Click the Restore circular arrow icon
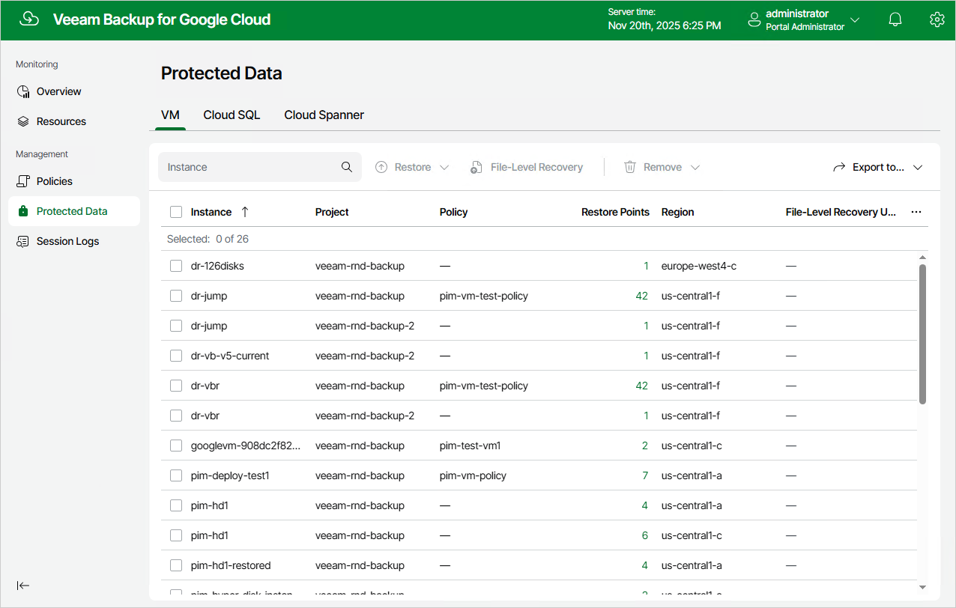 381,167
